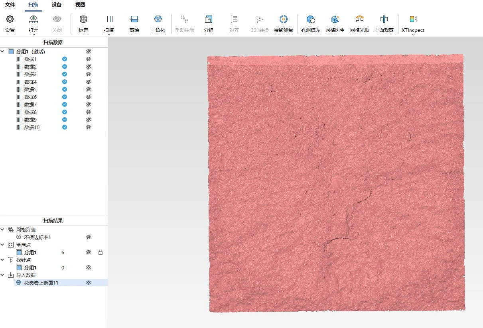Click the 打开 scanner open icon

coord(34,19)
